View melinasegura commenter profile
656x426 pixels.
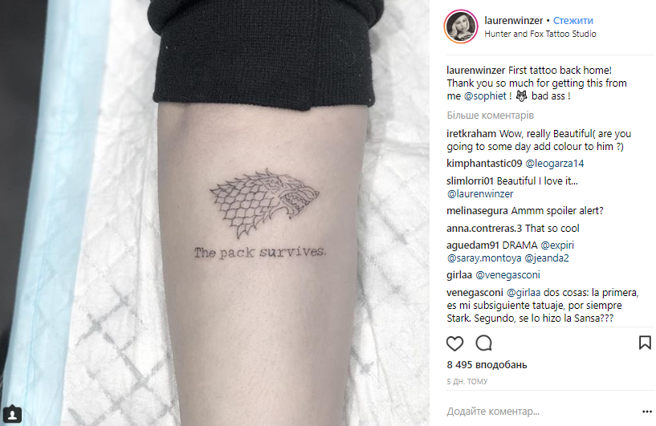pyautogui.click(x=477, y=211)
